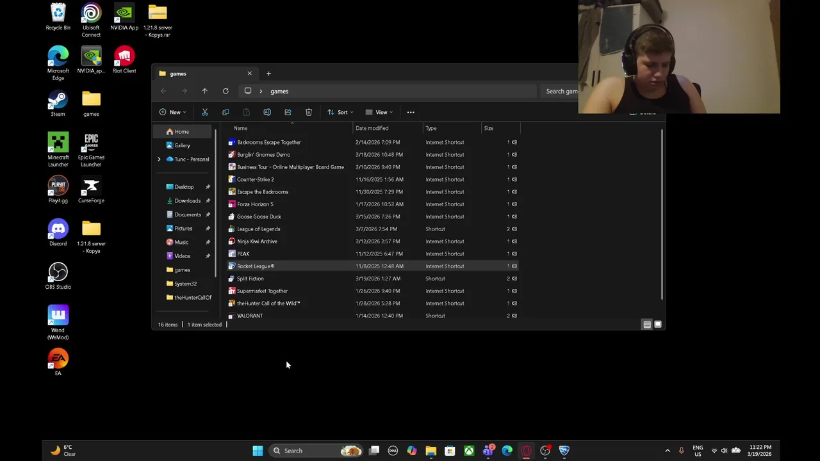Select Microsoft Edge desktop icon

point(58,63)
